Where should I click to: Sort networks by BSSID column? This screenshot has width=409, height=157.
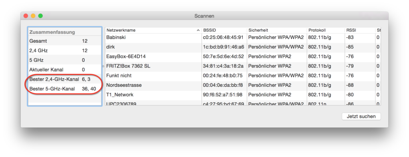coord(224,30)
